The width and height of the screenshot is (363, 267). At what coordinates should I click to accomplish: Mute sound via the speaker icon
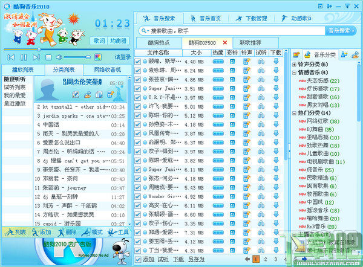tap(59, 57)
